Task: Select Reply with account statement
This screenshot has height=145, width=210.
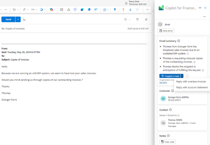Action: coord(192,87)
